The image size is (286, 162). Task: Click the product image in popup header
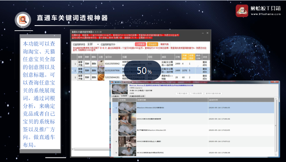point(120,89)
